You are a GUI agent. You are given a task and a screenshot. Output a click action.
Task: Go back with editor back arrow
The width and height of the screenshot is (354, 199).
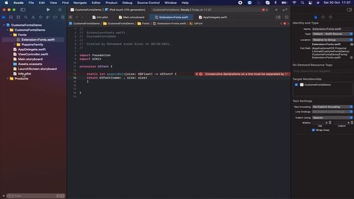(x=77, y=17)
